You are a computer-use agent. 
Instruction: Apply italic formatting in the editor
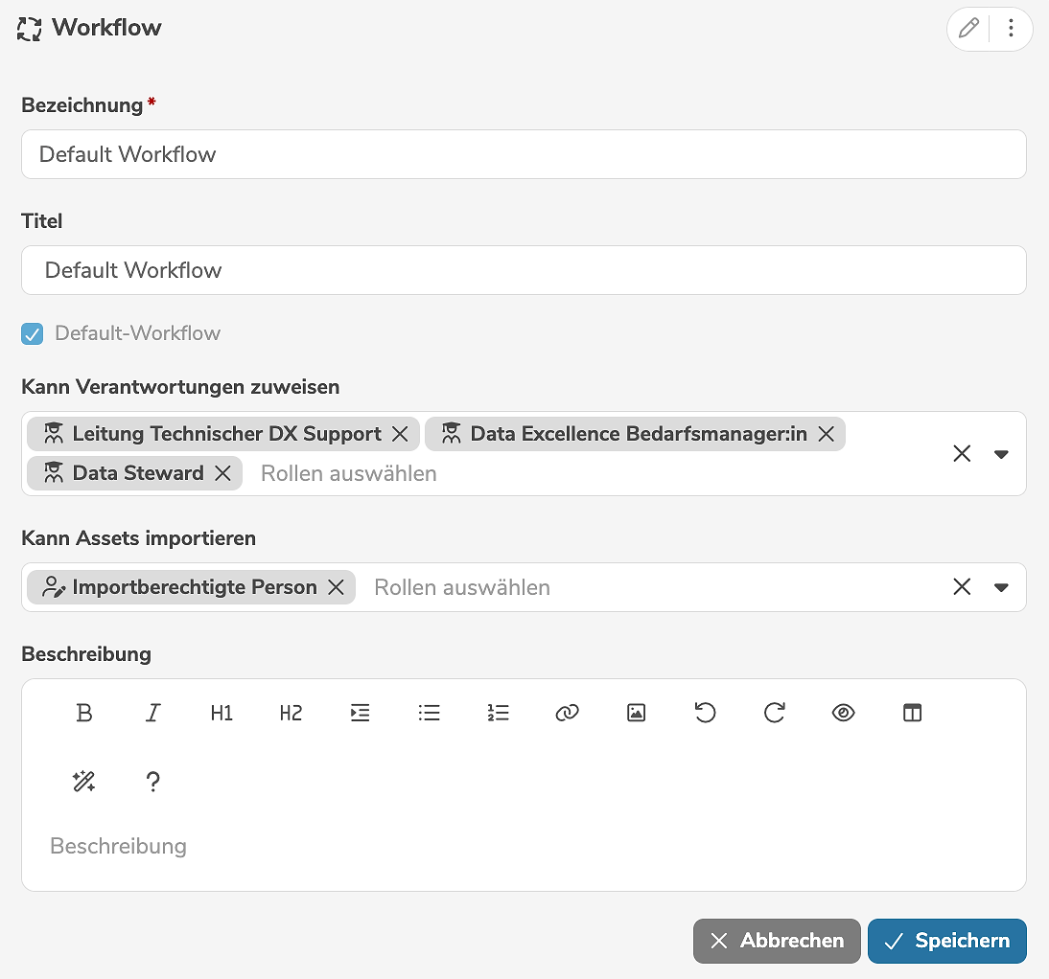click(153, 713)
